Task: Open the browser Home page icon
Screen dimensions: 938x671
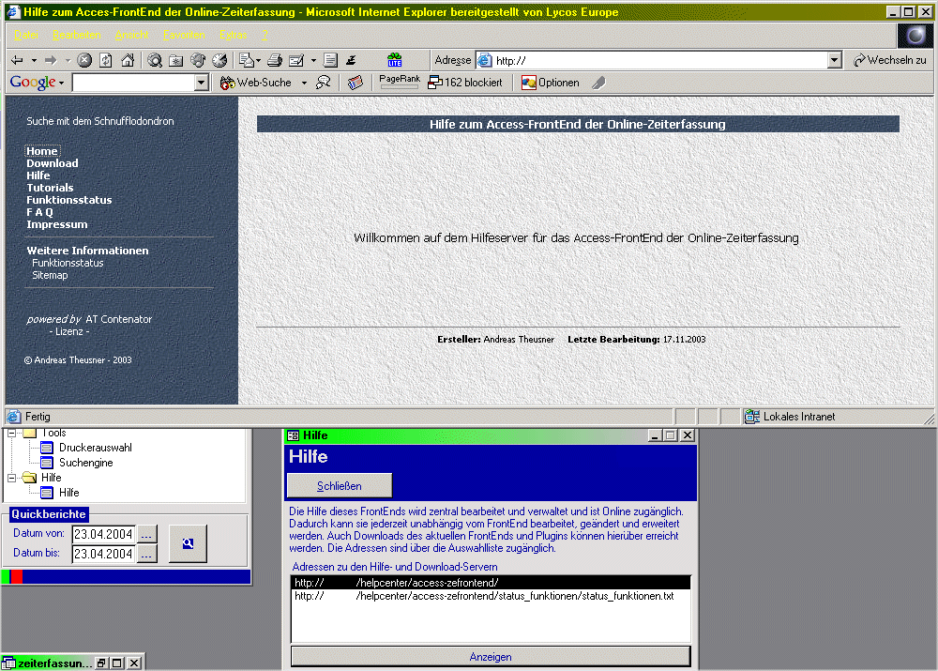Action: pyautogui.click(x=128, y=60)
